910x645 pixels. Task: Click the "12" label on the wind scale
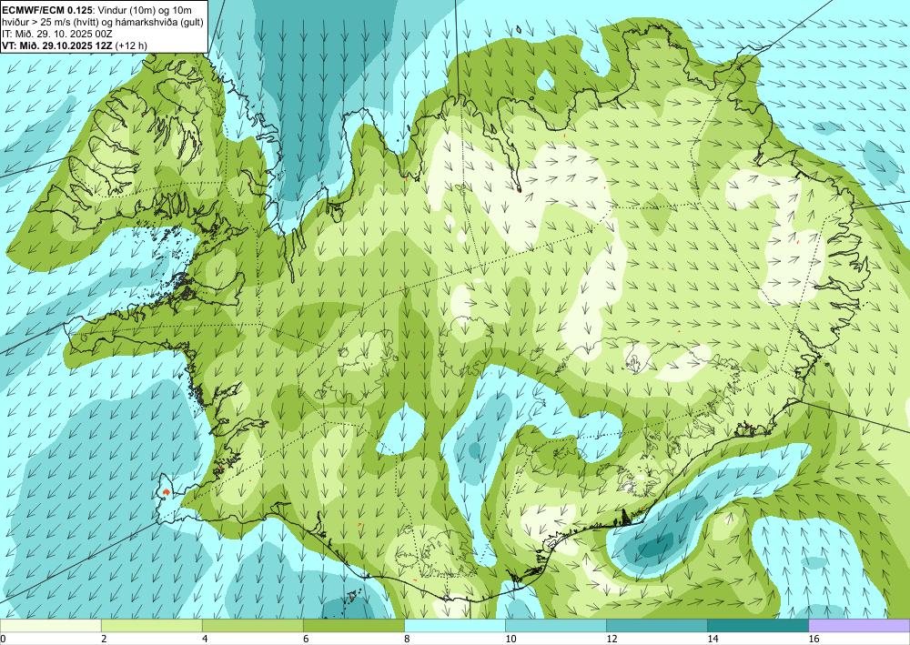pyautogui.click(x=612, y=639)
